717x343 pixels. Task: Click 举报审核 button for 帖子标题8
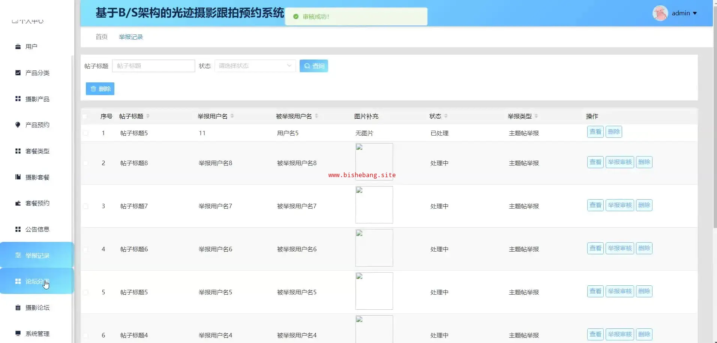[x=619, y=162]
